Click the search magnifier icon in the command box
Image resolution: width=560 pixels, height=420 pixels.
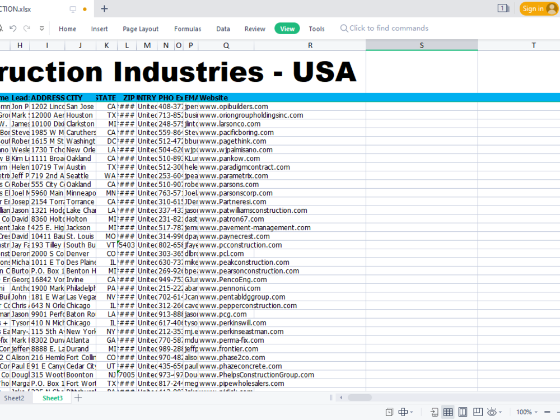344,28
